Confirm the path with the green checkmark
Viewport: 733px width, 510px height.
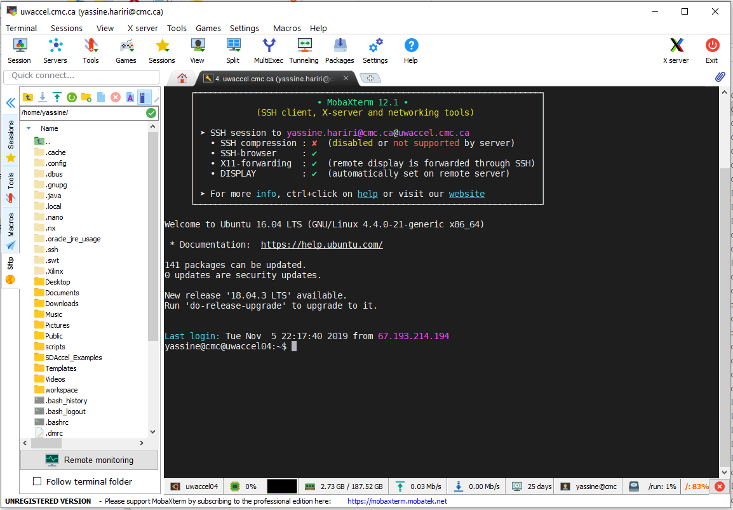click(151, 112)
